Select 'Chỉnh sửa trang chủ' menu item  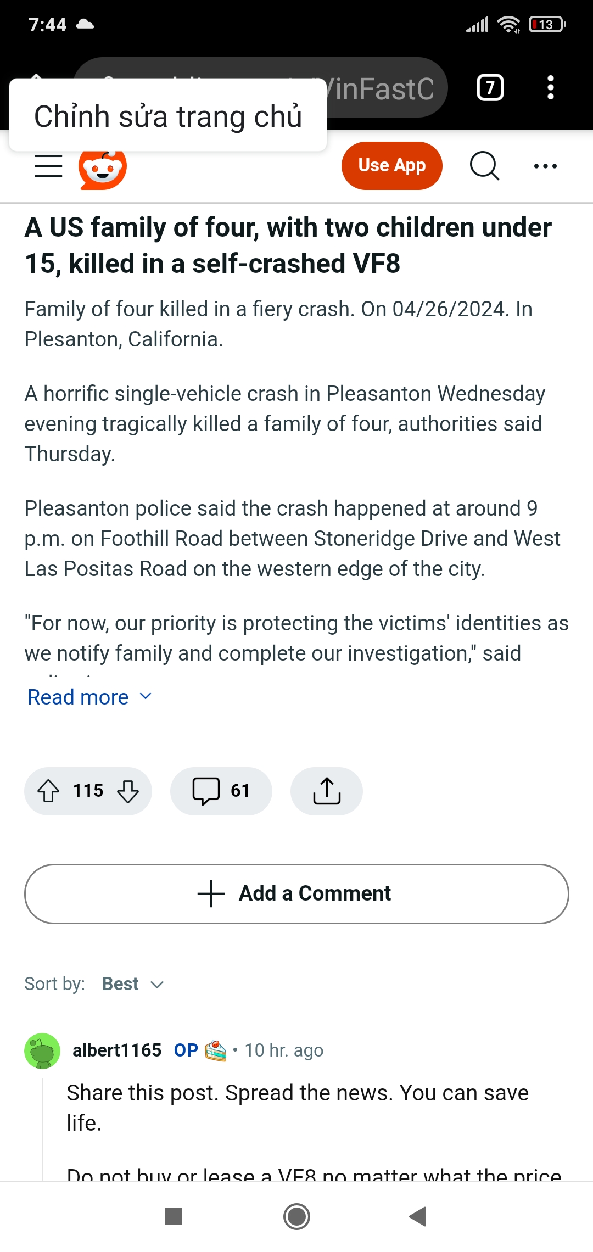(x=168, y=116)
